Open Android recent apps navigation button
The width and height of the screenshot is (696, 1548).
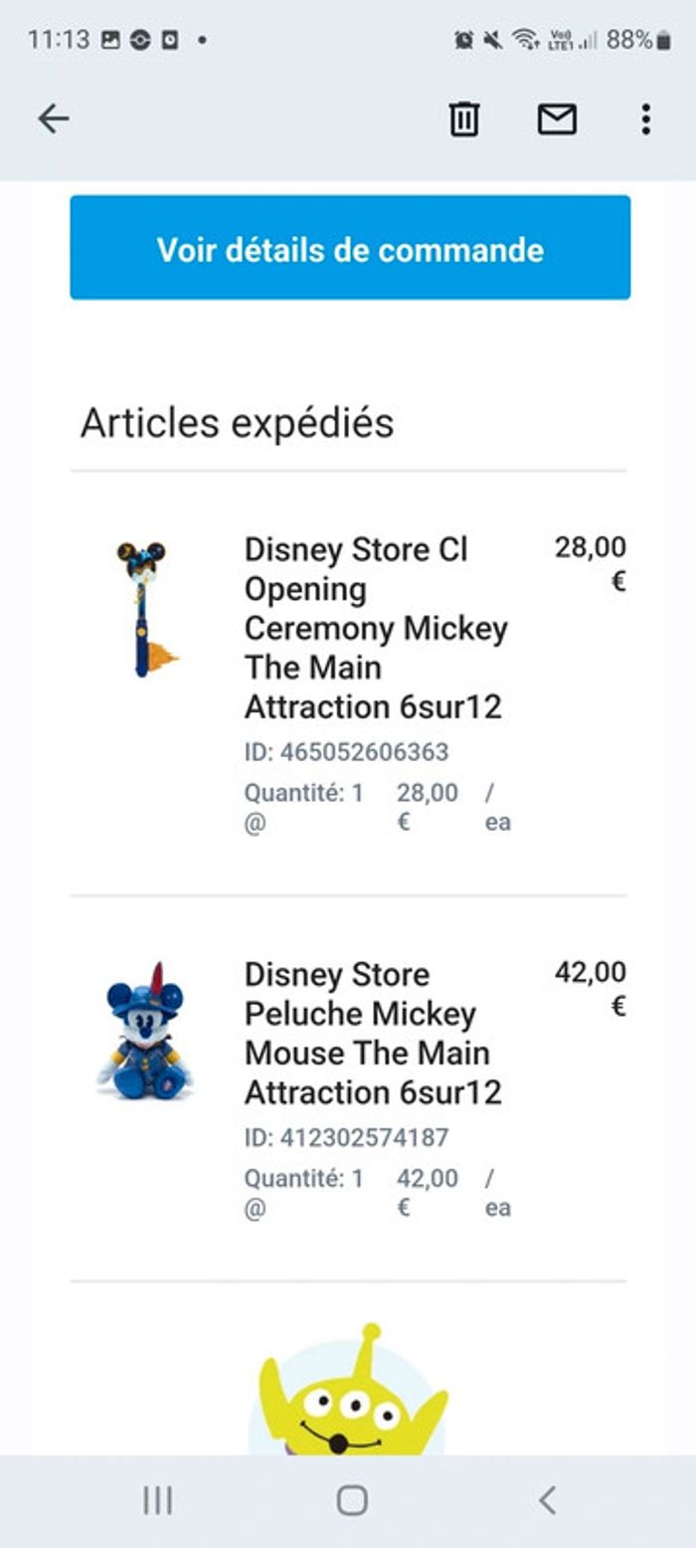[x=157, y=1500]
